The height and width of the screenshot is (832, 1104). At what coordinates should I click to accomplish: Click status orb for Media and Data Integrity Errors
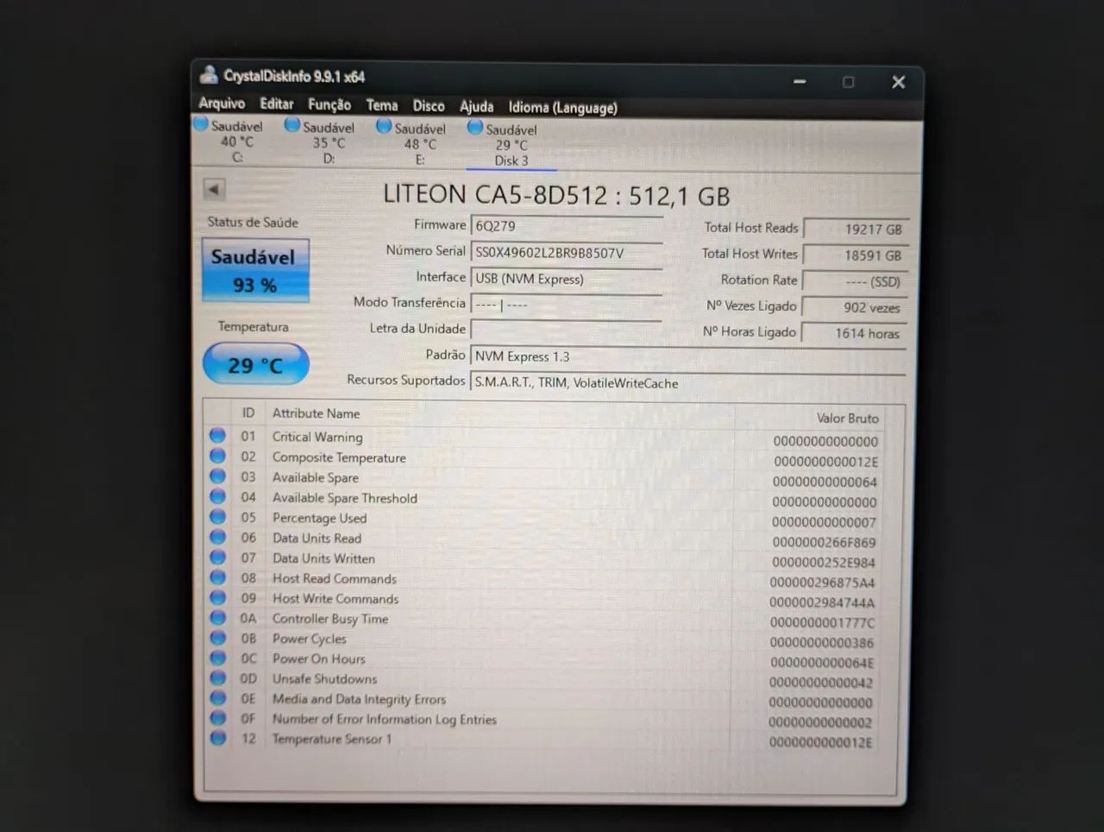click(x=217, y=697)
